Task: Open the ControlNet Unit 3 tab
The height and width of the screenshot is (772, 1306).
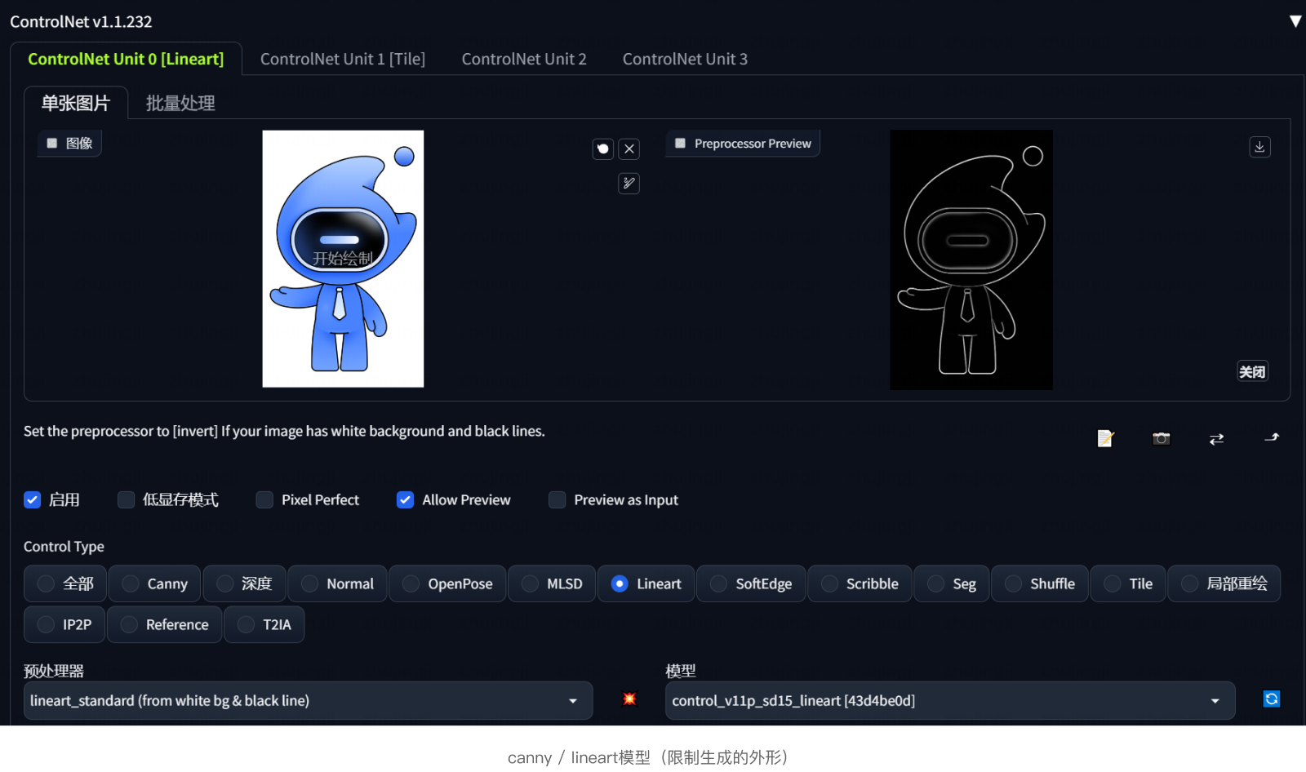Action: pyautogui.click(x=685, y=59)
